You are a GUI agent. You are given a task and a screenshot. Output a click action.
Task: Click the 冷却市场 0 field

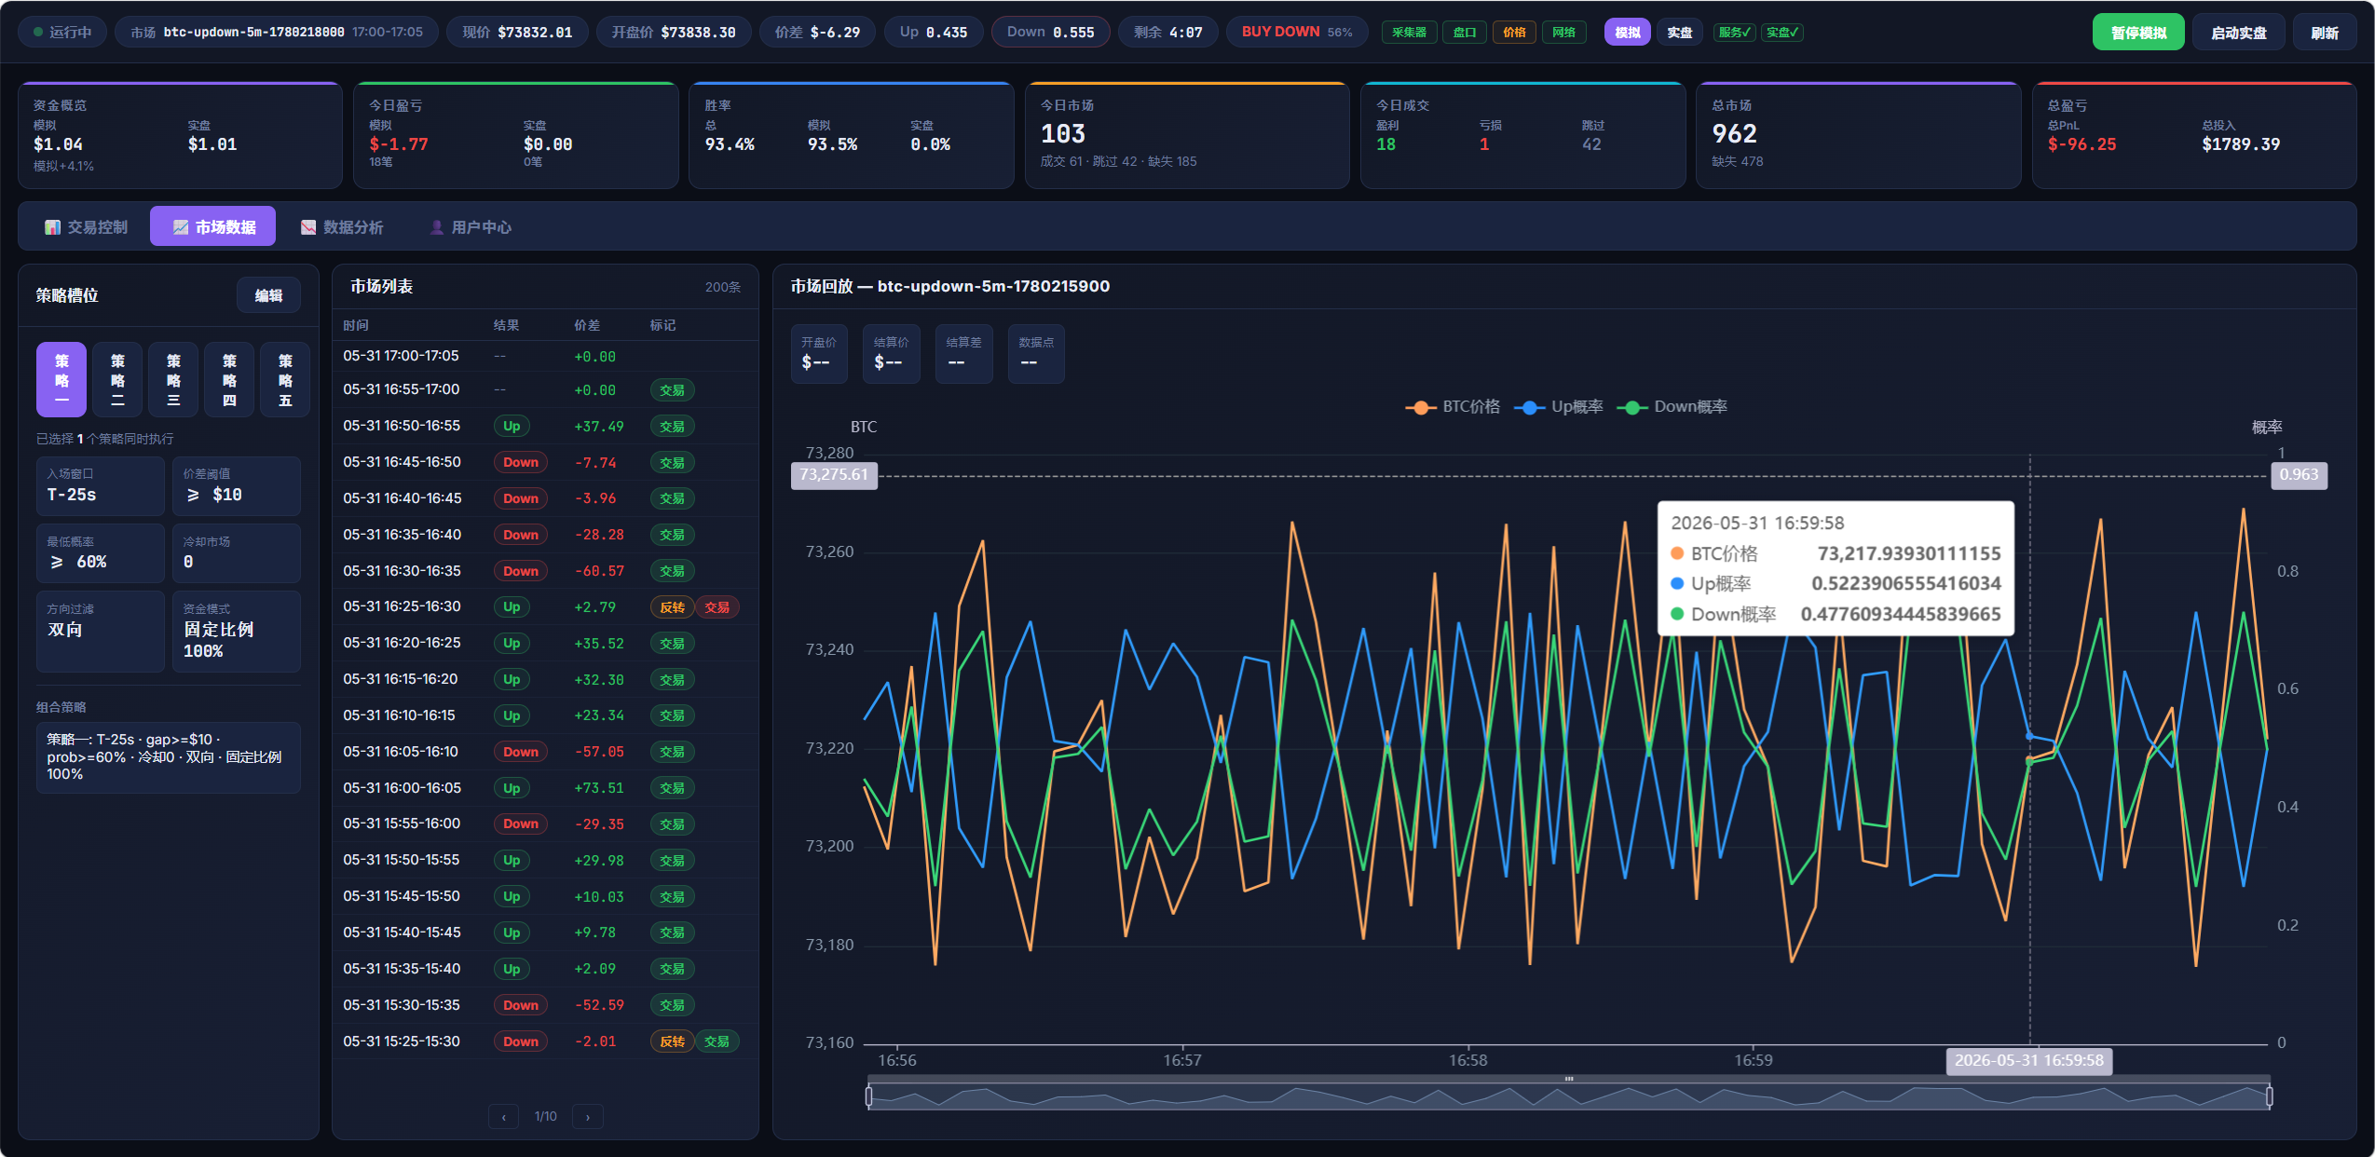pos(237,553)
